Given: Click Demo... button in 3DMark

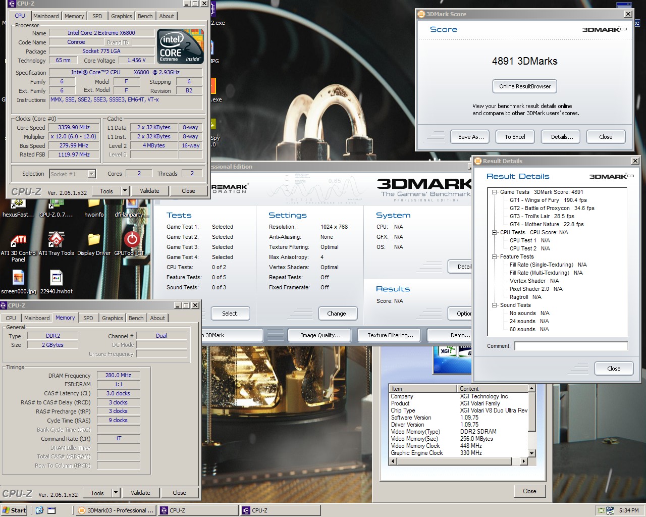Looking at the screenshot, I should 450,335.
